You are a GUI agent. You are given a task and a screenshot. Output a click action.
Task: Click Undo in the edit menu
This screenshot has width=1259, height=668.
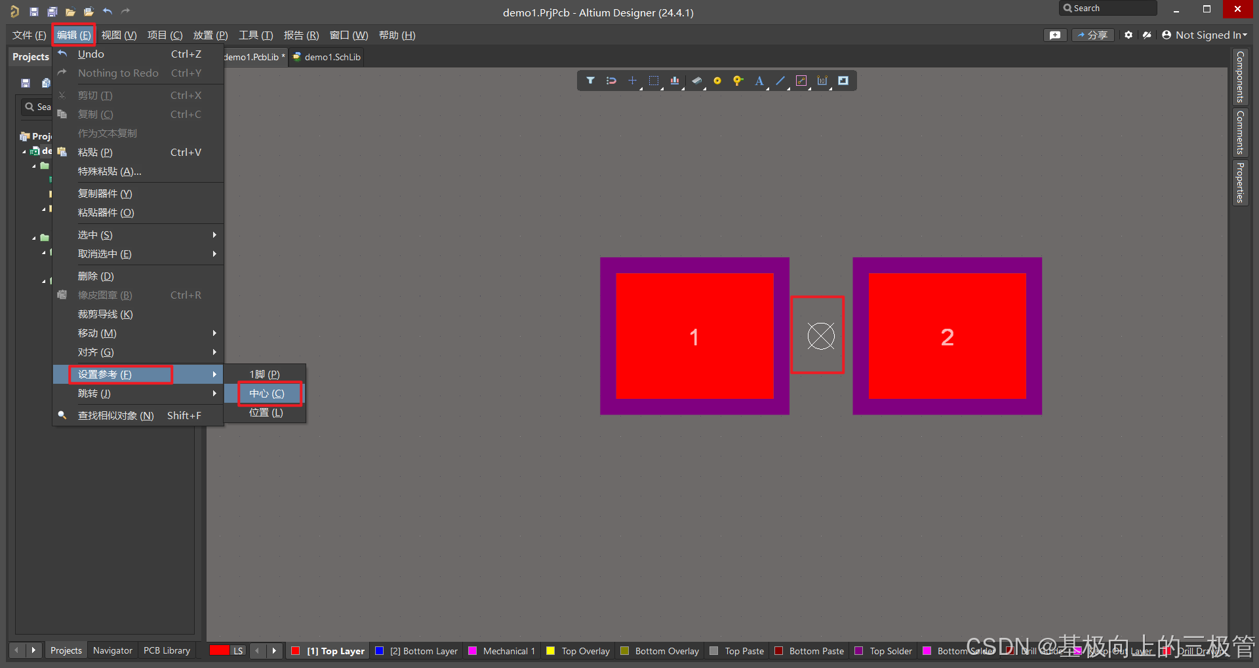click(x=138, y=54)
